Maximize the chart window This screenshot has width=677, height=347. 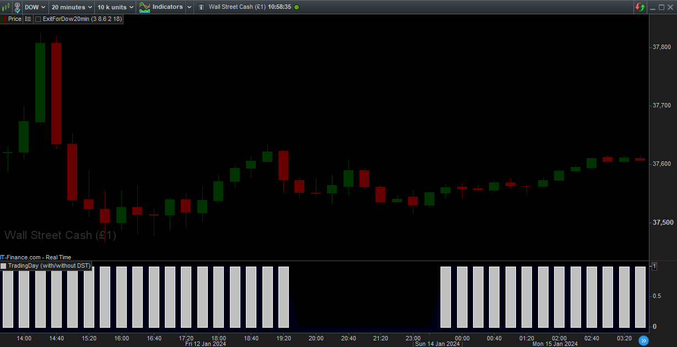[x=662, y=7]
